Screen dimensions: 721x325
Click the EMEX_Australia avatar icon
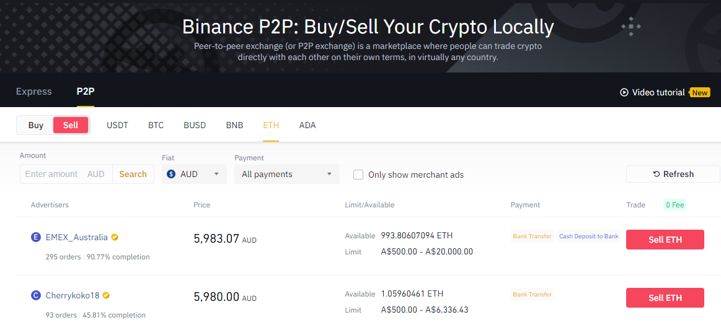pos(36,237)
